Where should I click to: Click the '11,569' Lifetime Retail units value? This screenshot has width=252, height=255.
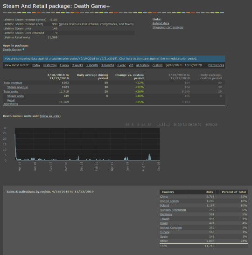point(52,37)
